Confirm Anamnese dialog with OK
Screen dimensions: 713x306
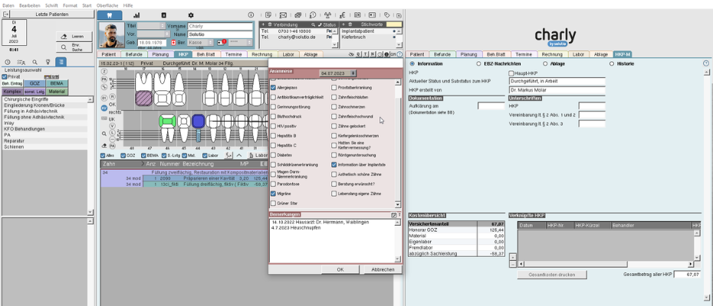(x=340, y=269)
